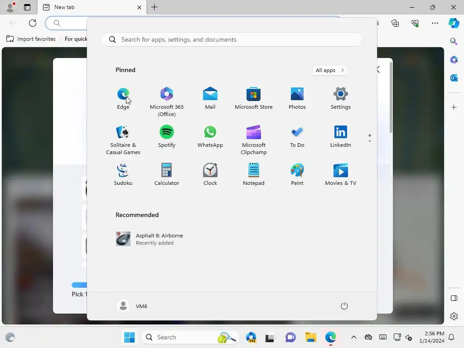Open Edge from the pinned apps
Viewport: 464px width, 348px height.
123,99
